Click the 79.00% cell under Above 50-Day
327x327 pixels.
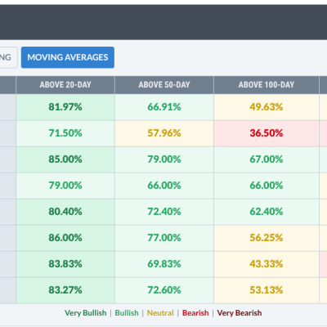pos(164,159)
